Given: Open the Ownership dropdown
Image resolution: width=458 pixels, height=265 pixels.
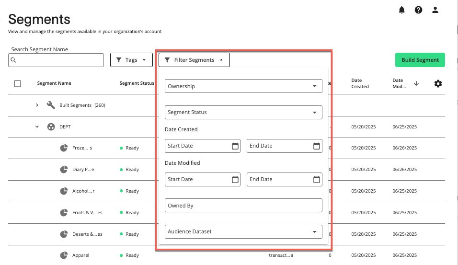Looking at the screenshot, I should tap(243, 86).
